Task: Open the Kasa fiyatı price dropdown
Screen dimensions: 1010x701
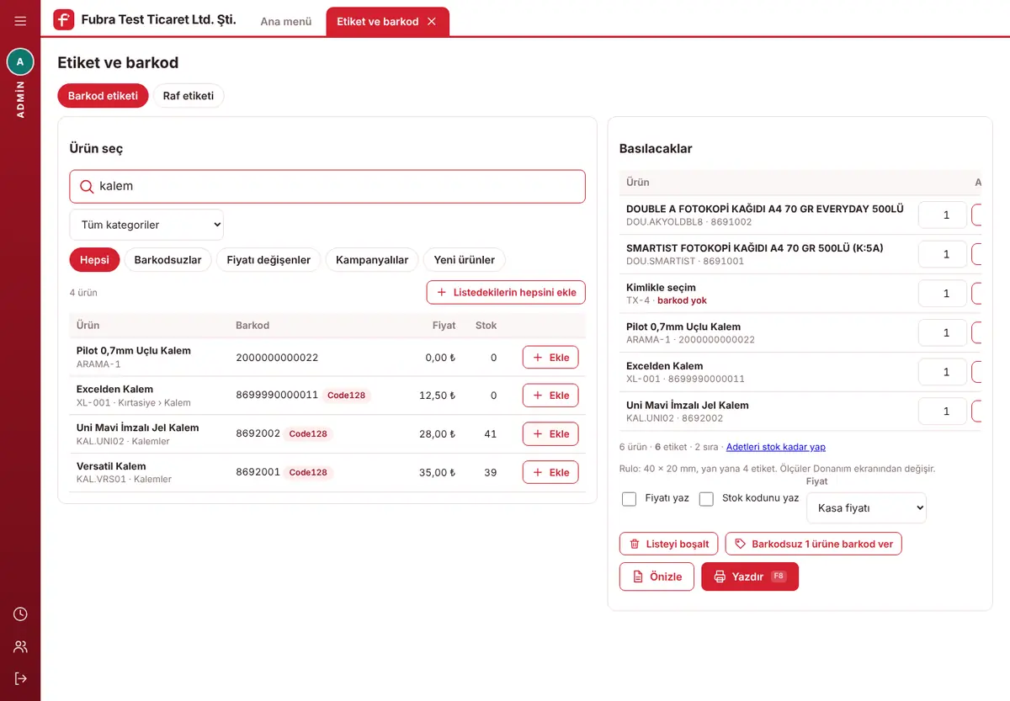Action: [x=866, y=508]
